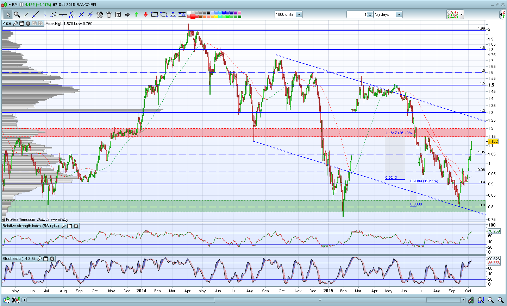
Task: Click the candlestick icon left of zoom buttons
Action: [x=471, y=300]
